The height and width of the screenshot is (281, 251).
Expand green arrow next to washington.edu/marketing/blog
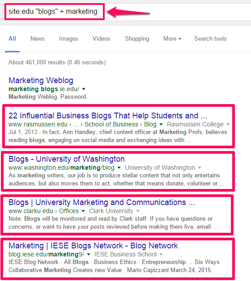[119, 168]
